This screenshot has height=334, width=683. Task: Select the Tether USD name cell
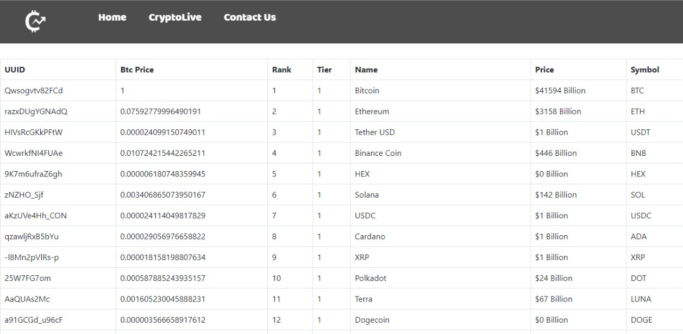(441, 132)
